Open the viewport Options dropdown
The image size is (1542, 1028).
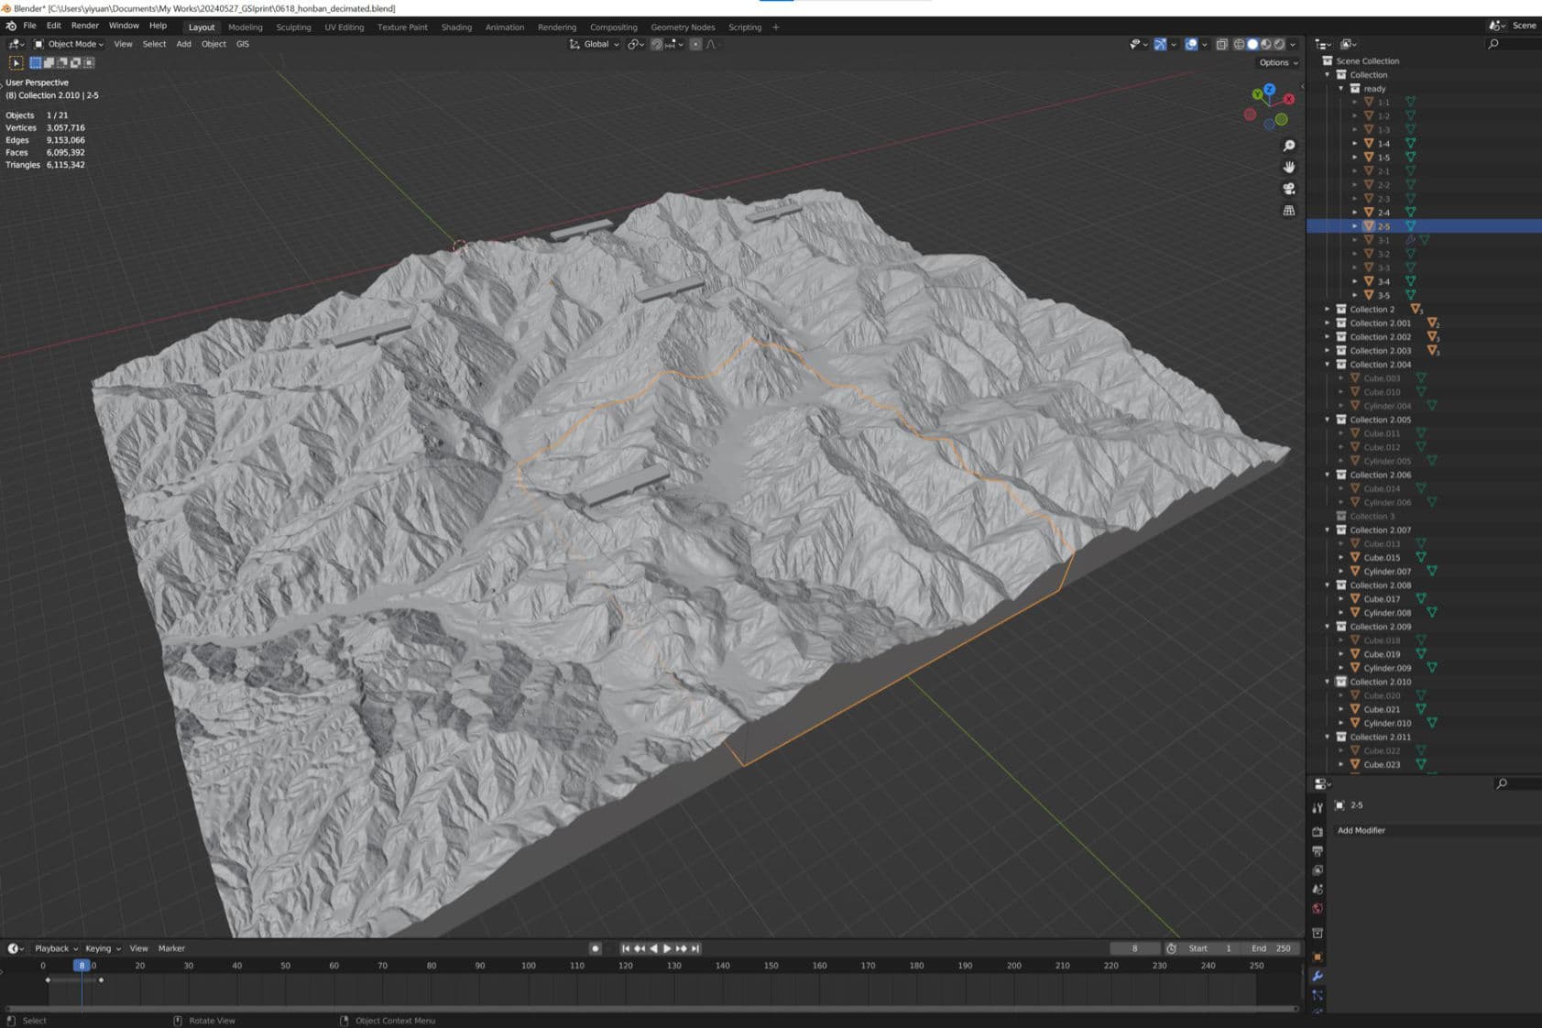[1278, 62]
